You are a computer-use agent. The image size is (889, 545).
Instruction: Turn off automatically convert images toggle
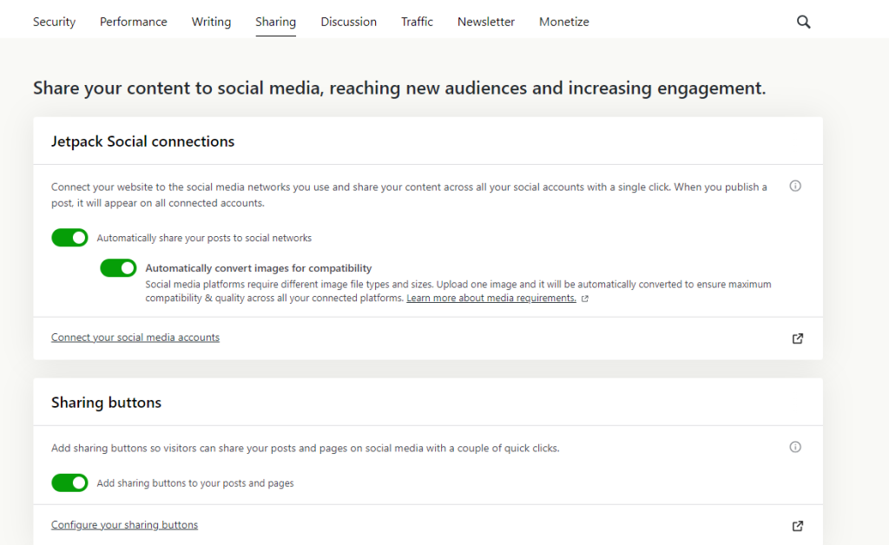point(118,268)
